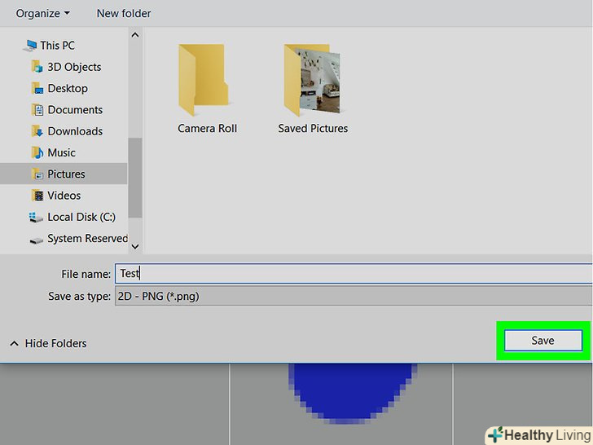
Task: Choose Local Disk (C:) in the sidebar
Action: pos(81,217)
